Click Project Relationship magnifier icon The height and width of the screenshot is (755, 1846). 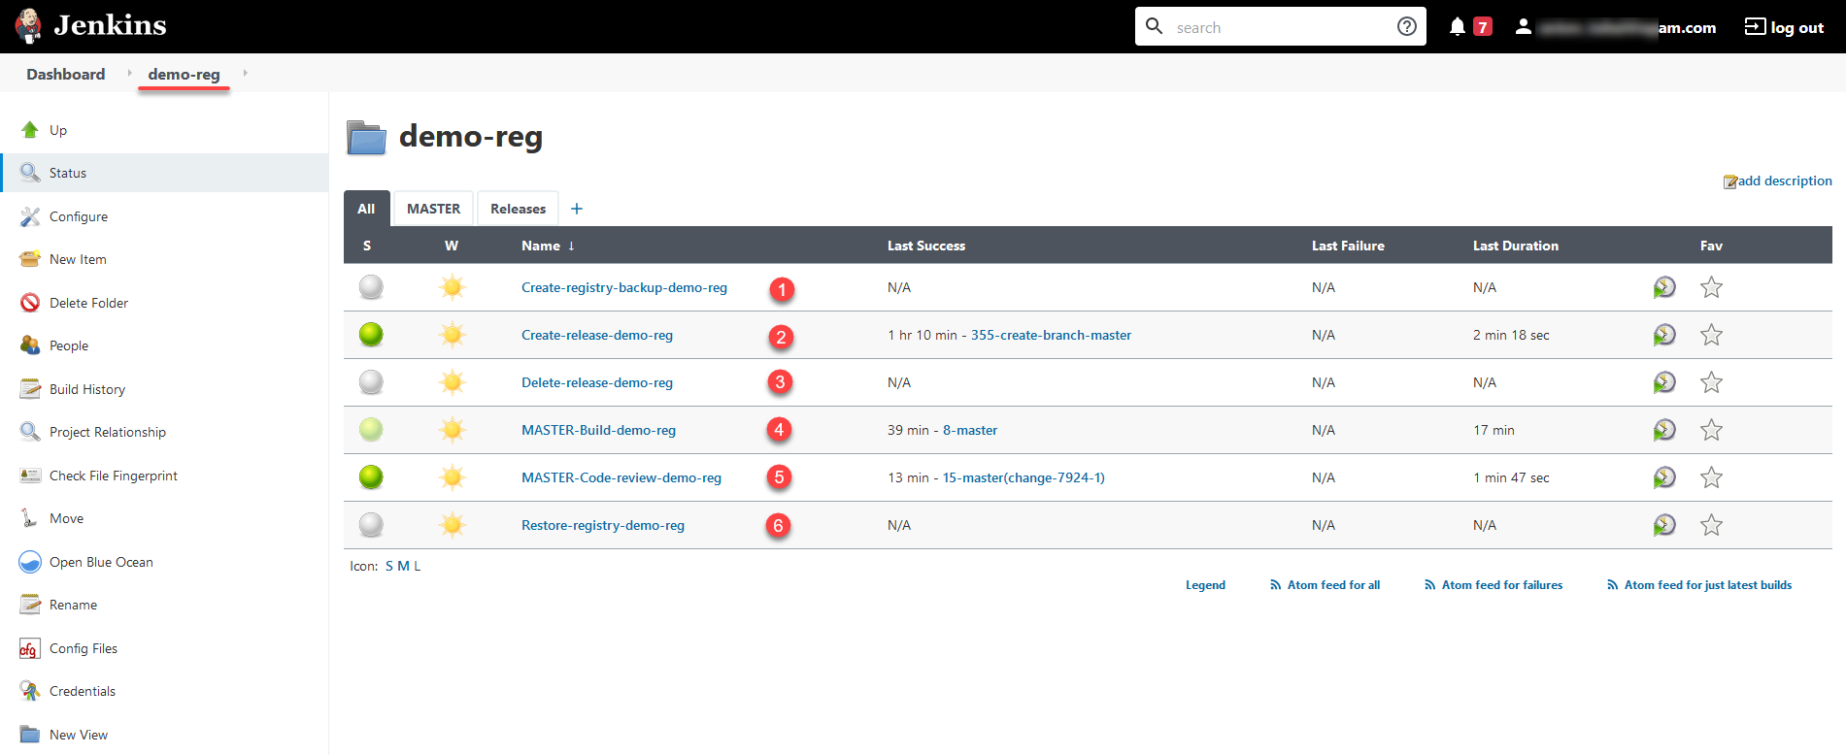[x=30, y=432]
